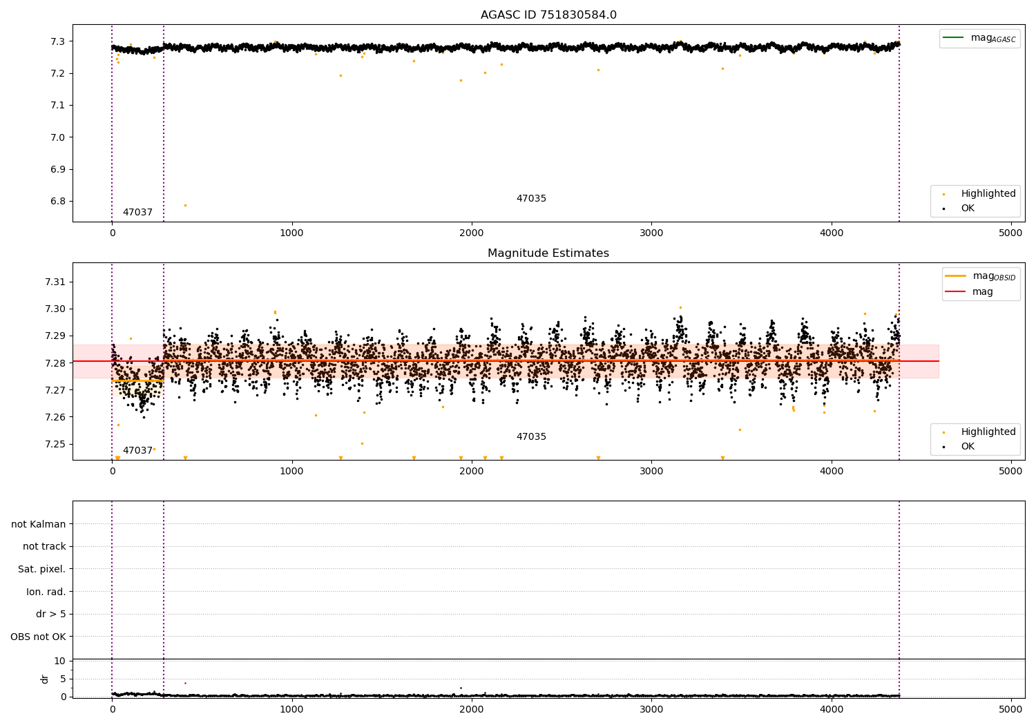Viewport: 1036px width, 725px height.
Task: Click the orange mag OBSID legend line
Action: coord(956,276)
